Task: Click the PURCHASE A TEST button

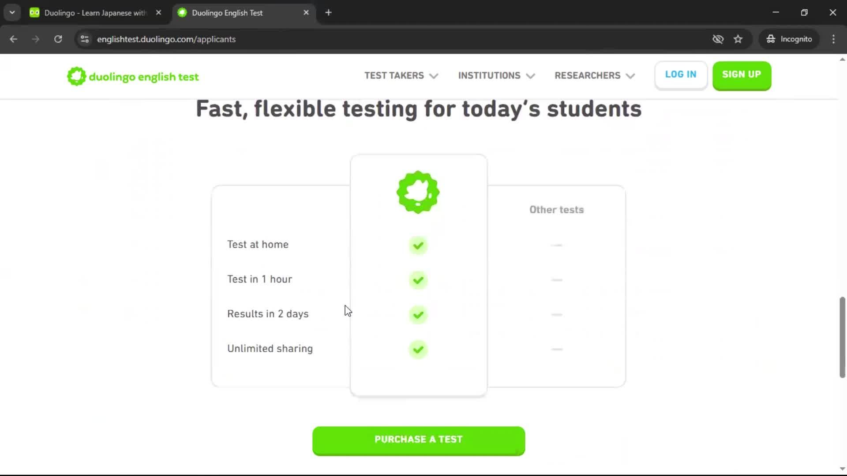Action: 418,439
